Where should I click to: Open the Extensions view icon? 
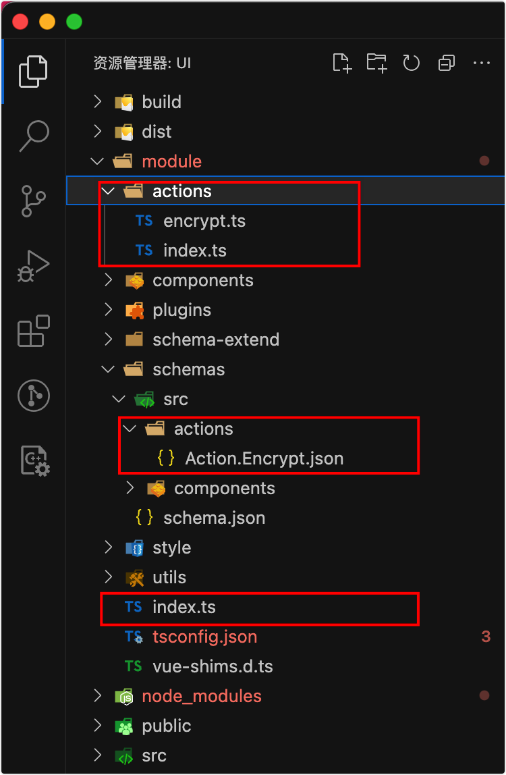point(33,331)
